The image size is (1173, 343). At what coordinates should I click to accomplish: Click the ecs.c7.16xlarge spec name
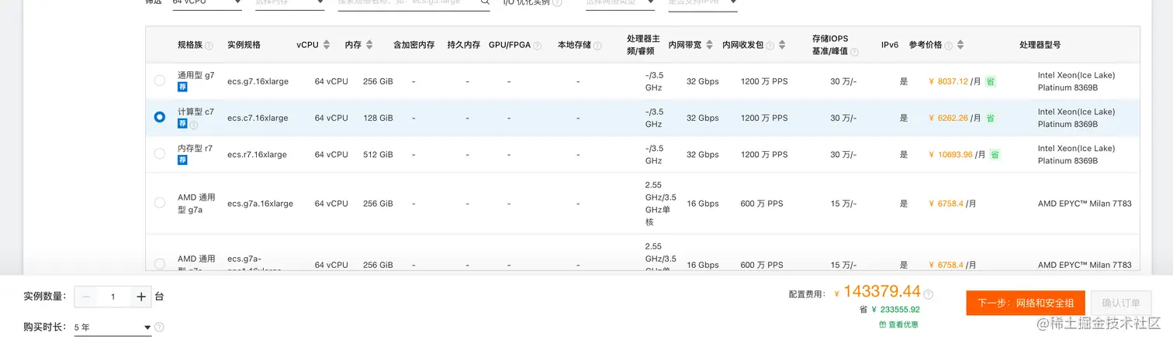[258, 118]
